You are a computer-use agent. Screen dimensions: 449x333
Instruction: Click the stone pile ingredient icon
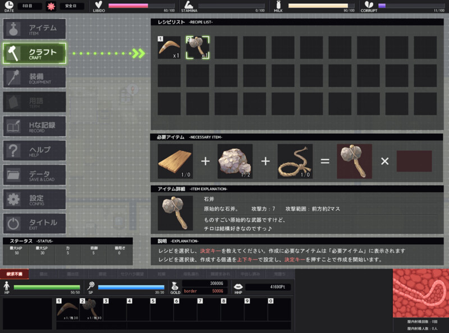(x=235, y=161)
